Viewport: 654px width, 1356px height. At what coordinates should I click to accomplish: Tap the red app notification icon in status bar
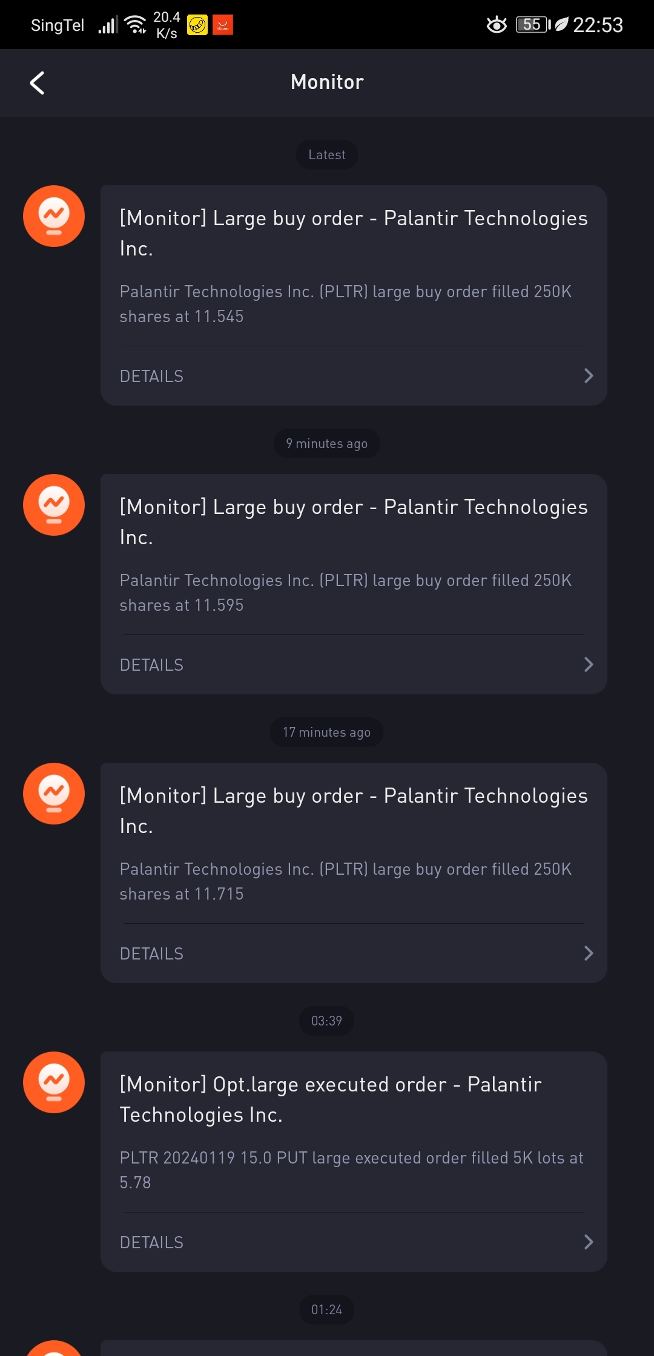point(223,25)
